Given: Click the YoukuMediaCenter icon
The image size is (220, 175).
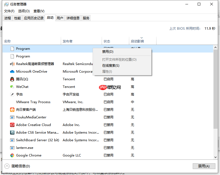Looking at the screenshot, I should point(12,117).
